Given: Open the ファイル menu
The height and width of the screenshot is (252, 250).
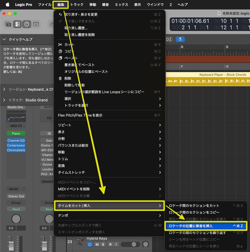Looking at the screenshot, I should tap(45, 5).
